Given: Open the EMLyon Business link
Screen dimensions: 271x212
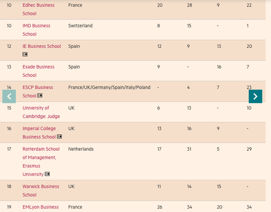Looking at the screenshot, I should coord(41,207).
